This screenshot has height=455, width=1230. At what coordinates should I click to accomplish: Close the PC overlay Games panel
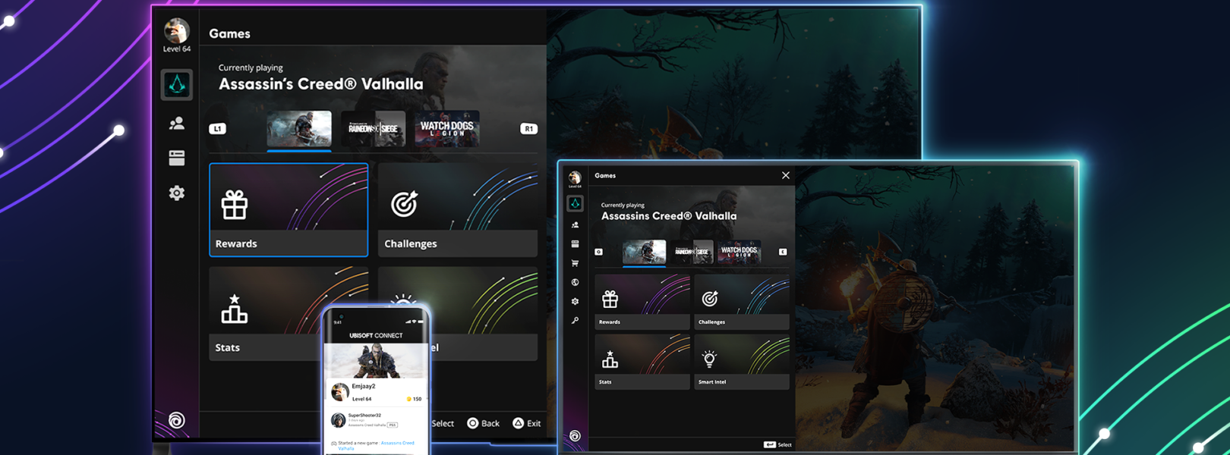pyautogui.click(x=786, y=175)
